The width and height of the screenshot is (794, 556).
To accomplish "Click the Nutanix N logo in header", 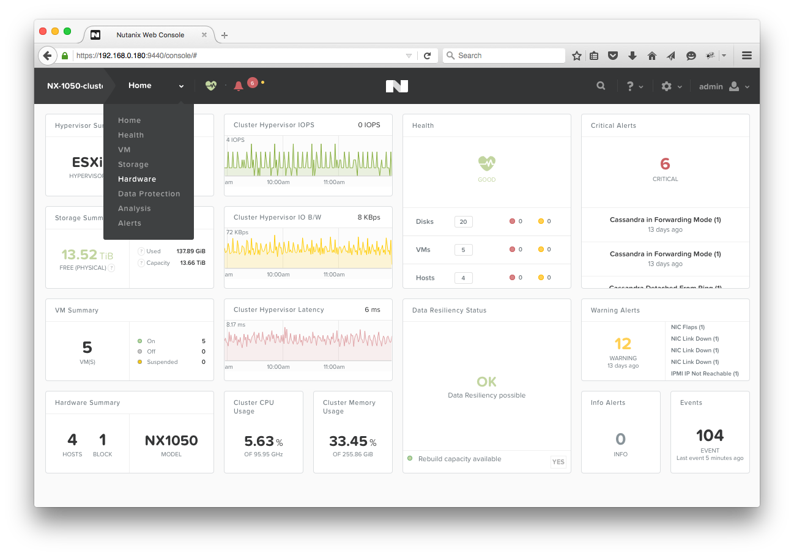I will (396, 86).
